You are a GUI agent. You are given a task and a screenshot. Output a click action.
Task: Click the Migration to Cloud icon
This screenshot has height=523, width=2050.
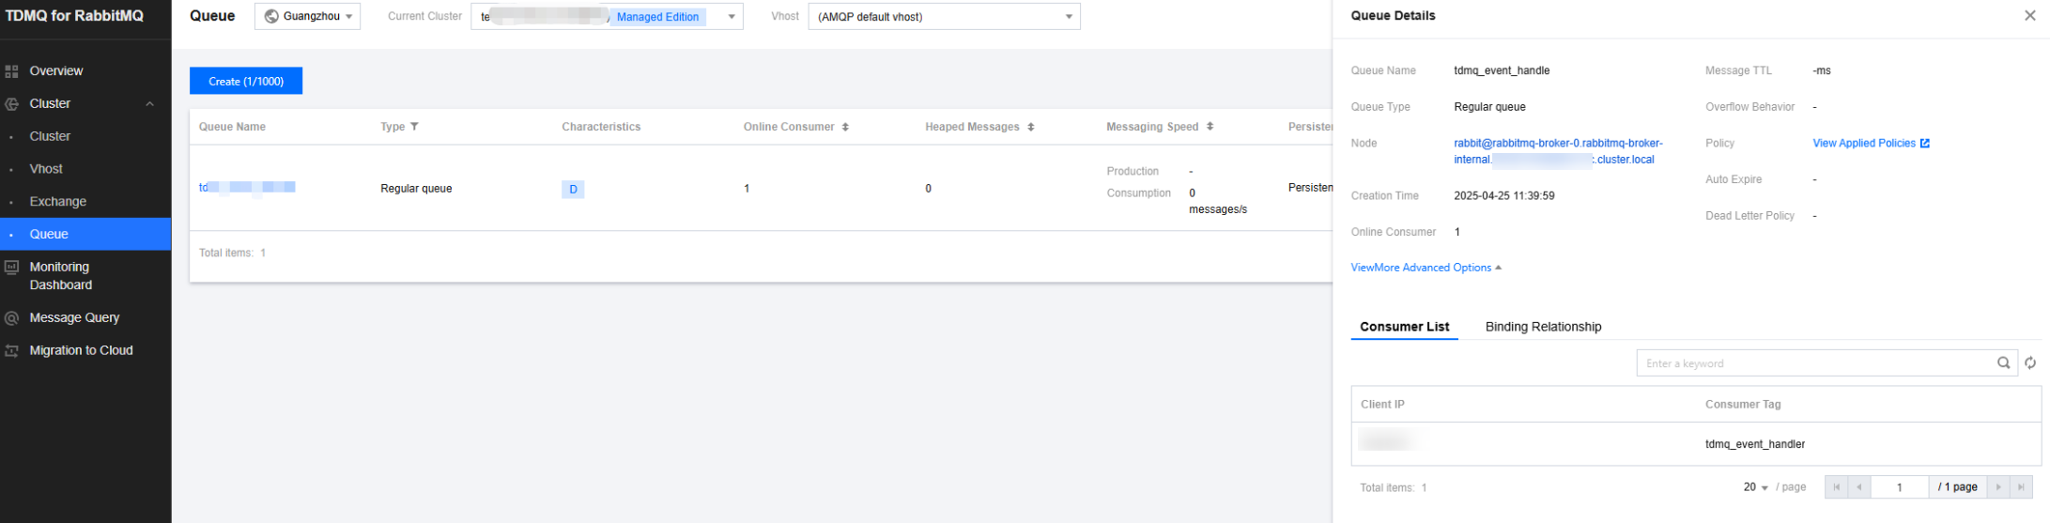tap(12, 351)
